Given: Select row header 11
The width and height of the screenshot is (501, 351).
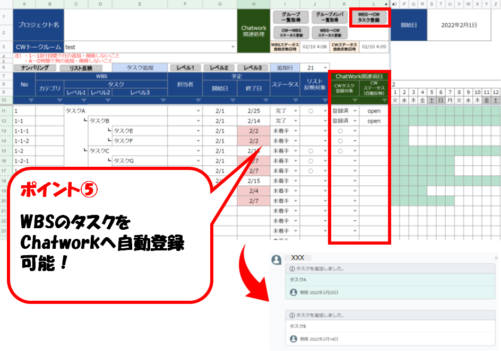Looking at the screenshot, I should [4, 111].
